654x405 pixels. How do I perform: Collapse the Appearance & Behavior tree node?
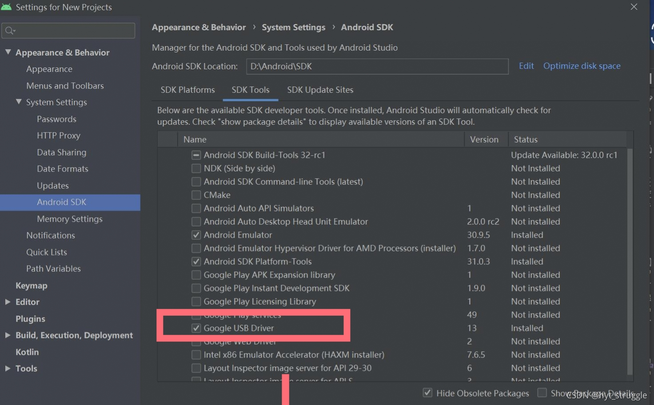point(8,52)
